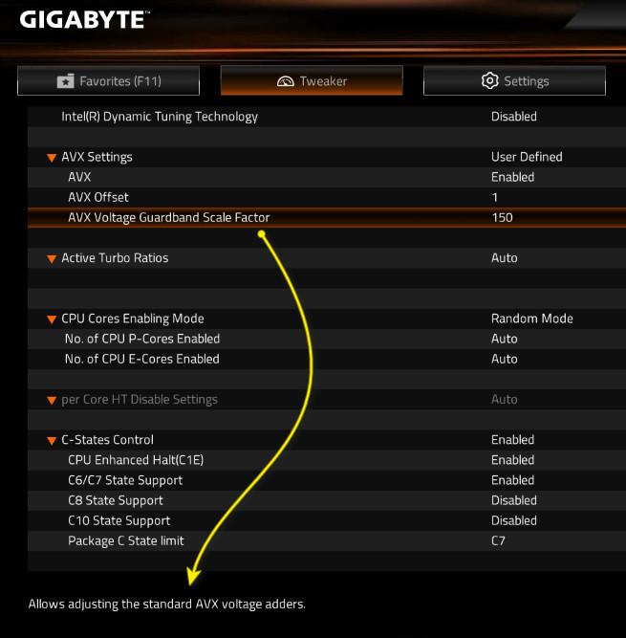Collapse the Active Turbo Ratios arrow
Image resolution: width=626 pixels, height=638 pixels.
pyautogui.click(x=52, y=258)
